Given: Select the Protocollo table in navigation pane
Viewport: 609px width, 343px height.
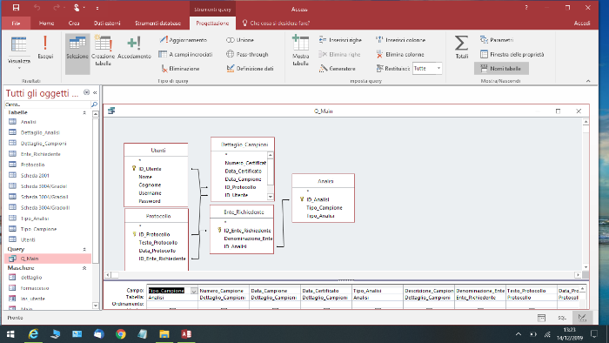Looking at the screenshot, I should 33,165.
